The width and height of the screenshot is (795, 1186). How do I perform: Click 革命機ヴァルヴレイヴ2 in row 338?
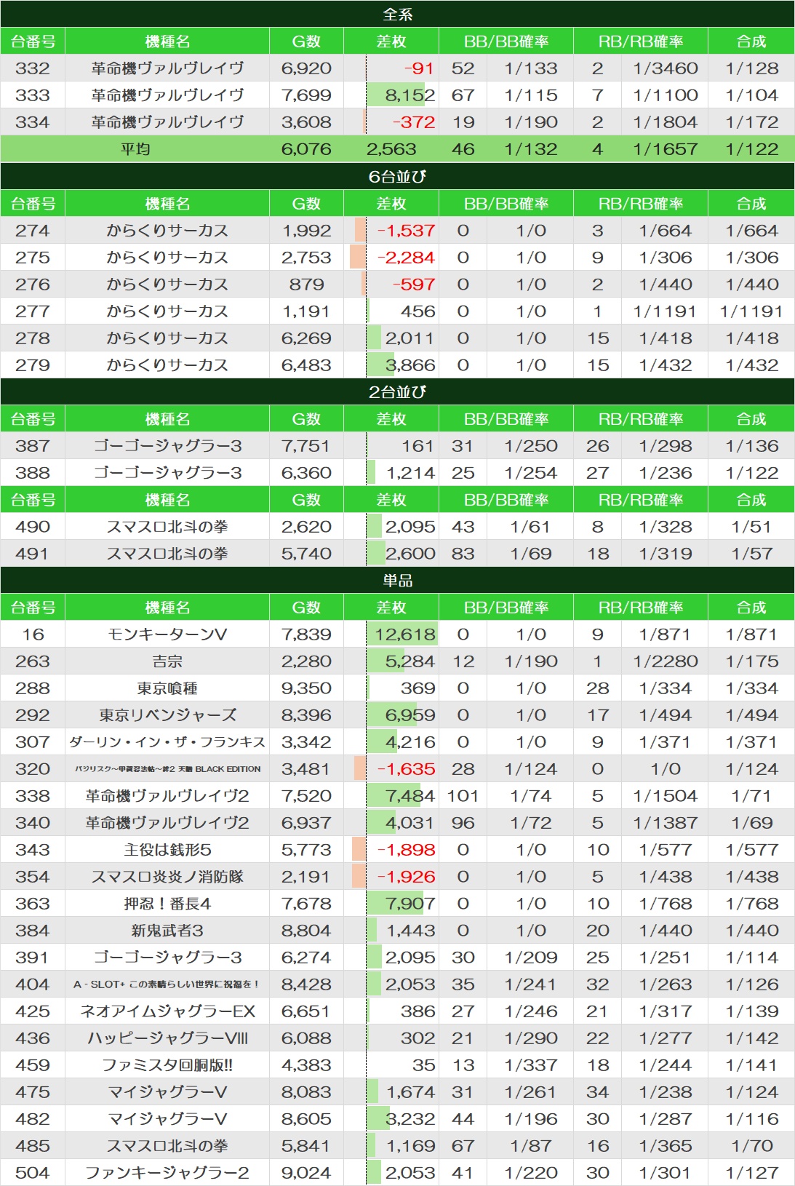[167, 796]
